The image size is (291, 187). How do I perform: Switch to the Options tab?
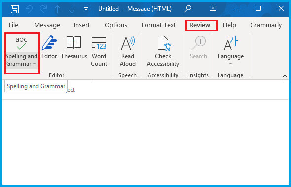coord(116,25)
